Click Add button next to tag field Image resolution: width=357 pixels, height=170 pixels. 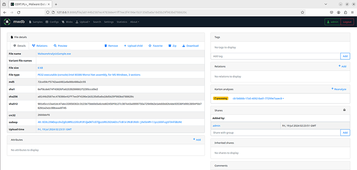[345, 56]
